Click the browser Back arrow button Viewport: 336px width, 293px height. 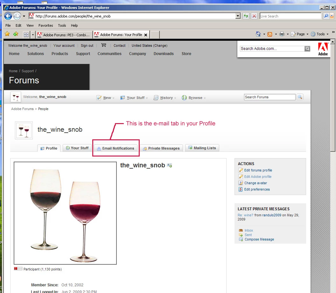pyautogui.click(x=8, y=16)
